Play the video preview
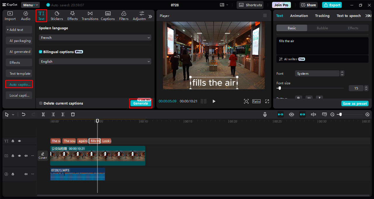374x199 pixels. pyautogui.click(x=214, y=101)
